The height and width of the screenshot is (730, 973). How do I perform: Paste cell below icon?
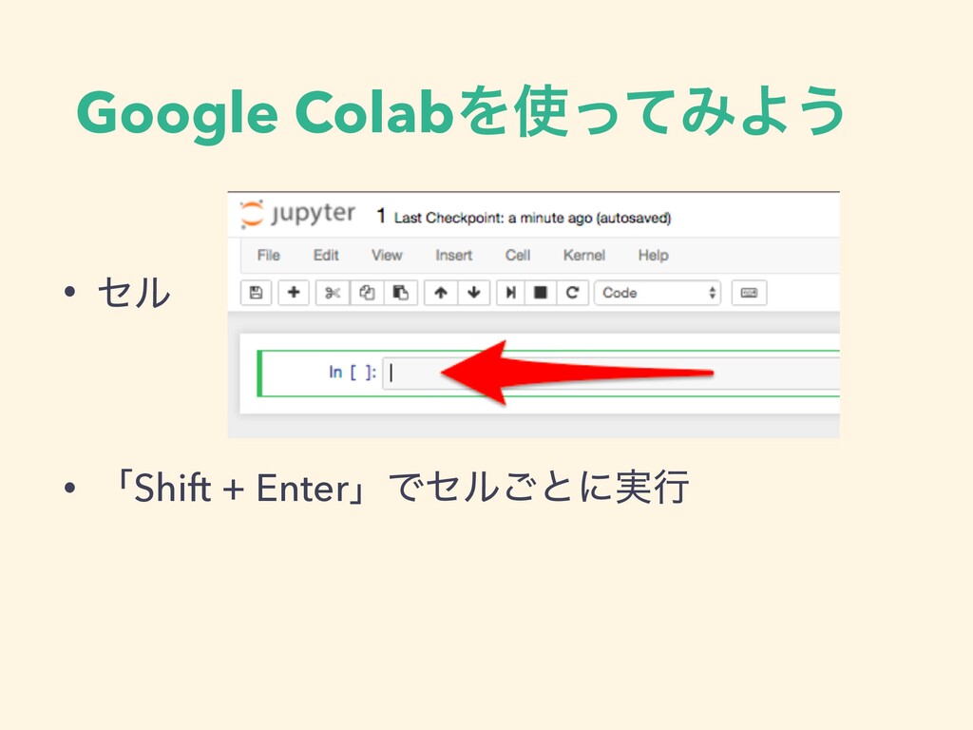[x=400, y=293]
